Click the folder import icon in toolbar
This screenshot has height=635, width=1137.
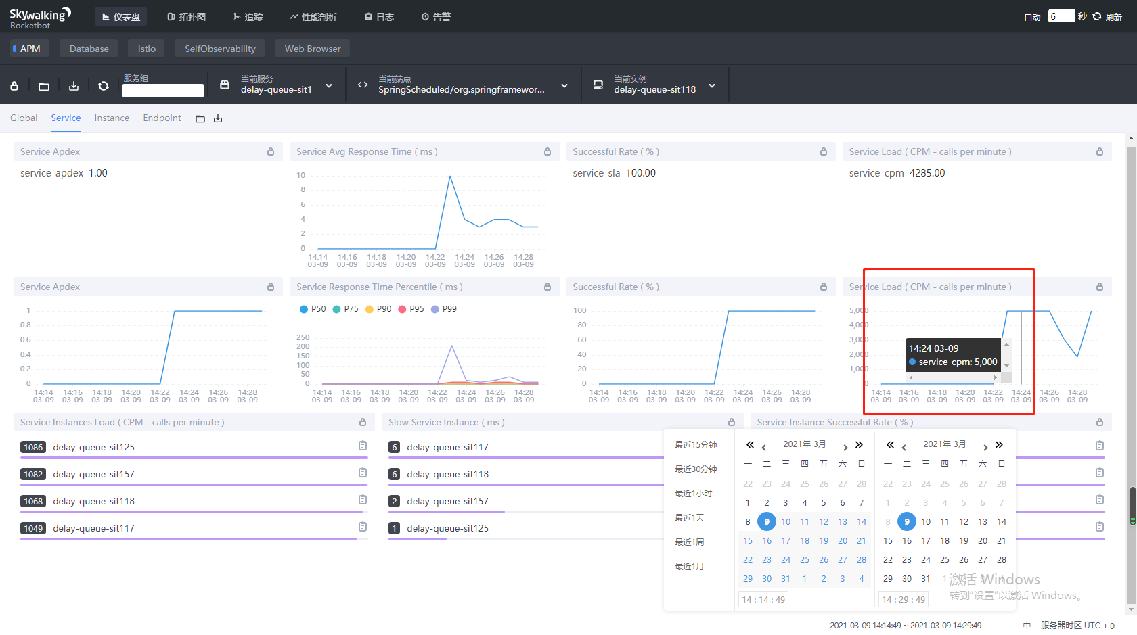point(44,86)
